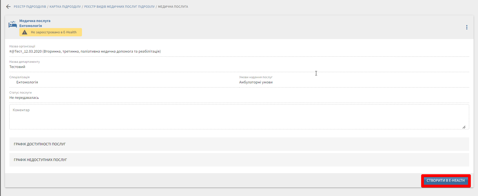Open the three-dot options menu

pos(467,27)
